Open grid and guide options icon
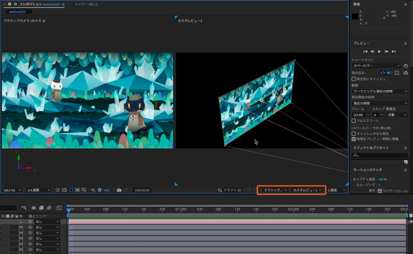This screenshot has width=413, height=254. pyautogui.click(x=84, y=190)
